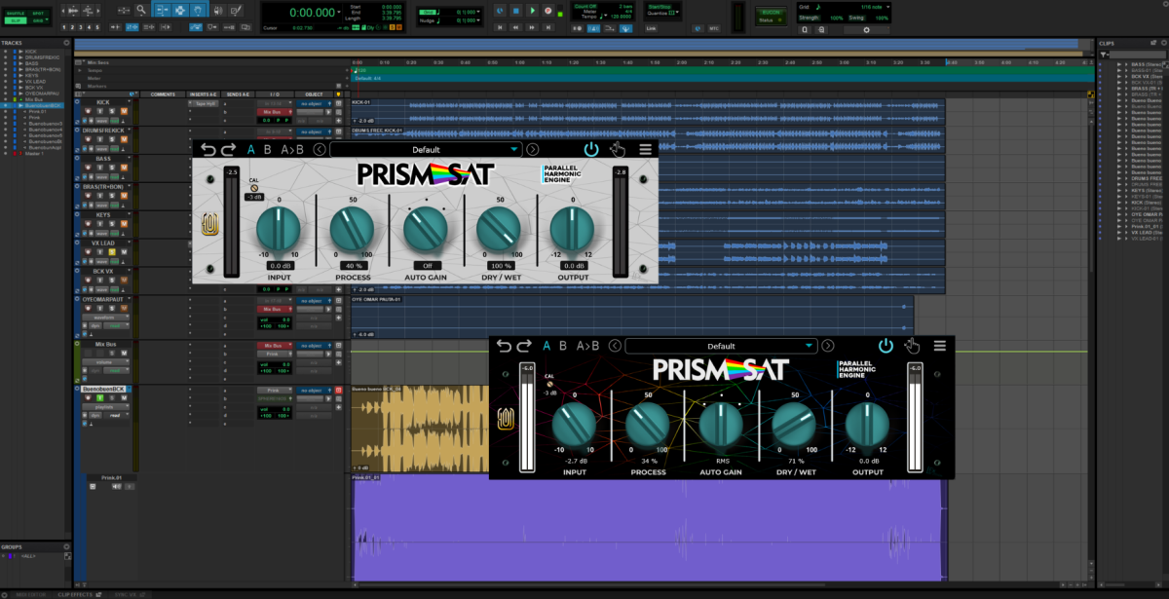Click the Go to End transport button
Image resolution: width=1169 pixels, height=599 pixels.
point(548,27)
